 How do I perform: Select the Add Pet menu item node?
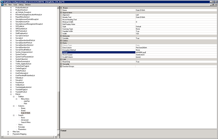27,101
